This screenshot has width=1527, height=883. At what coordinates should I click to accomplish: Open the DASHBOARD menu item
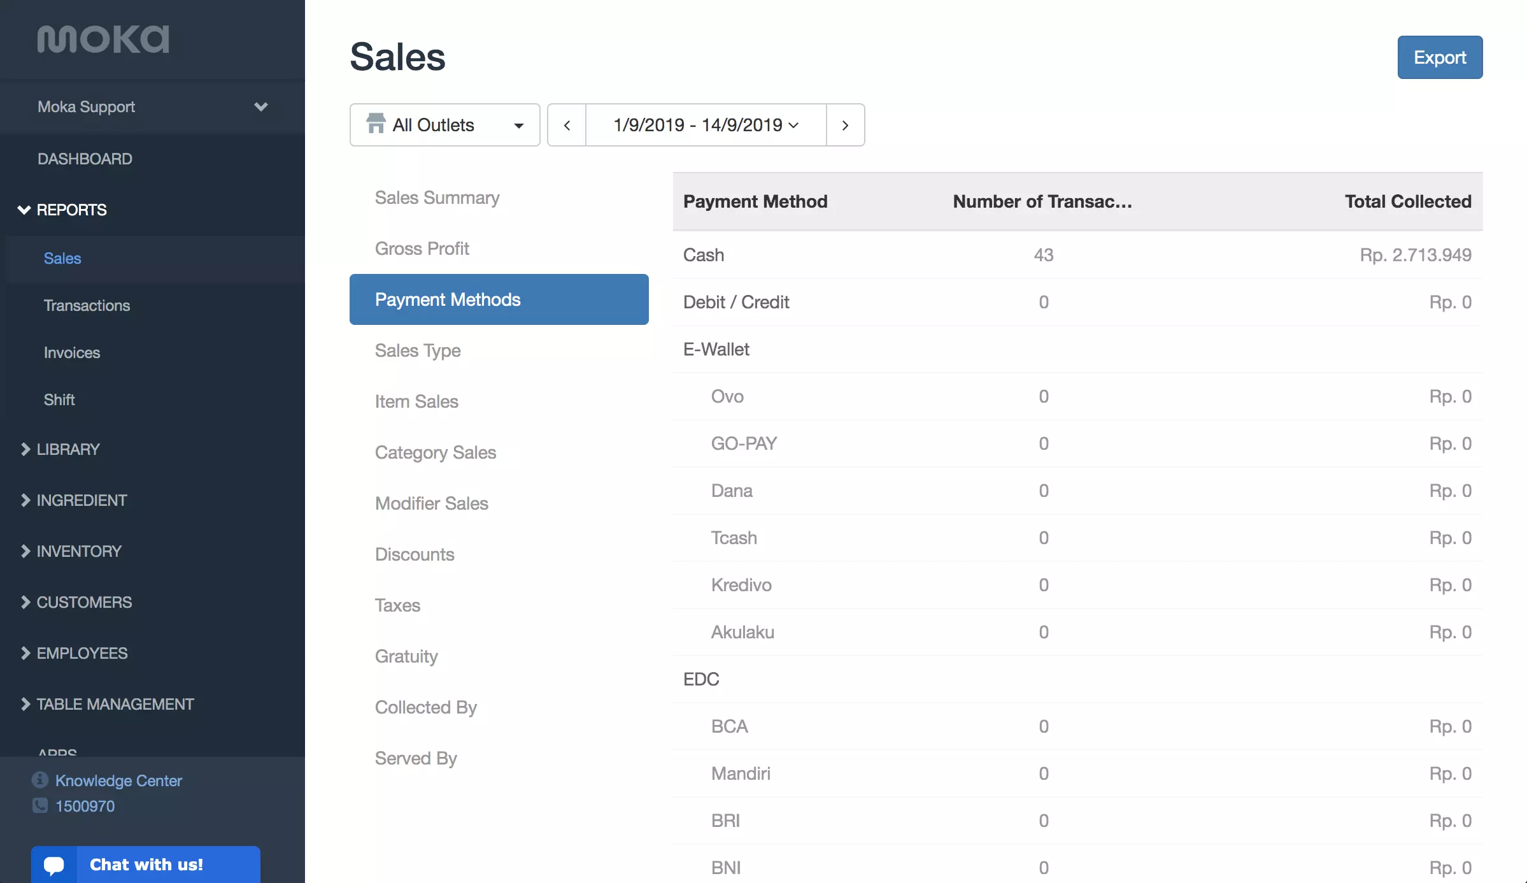pos(85,159)
